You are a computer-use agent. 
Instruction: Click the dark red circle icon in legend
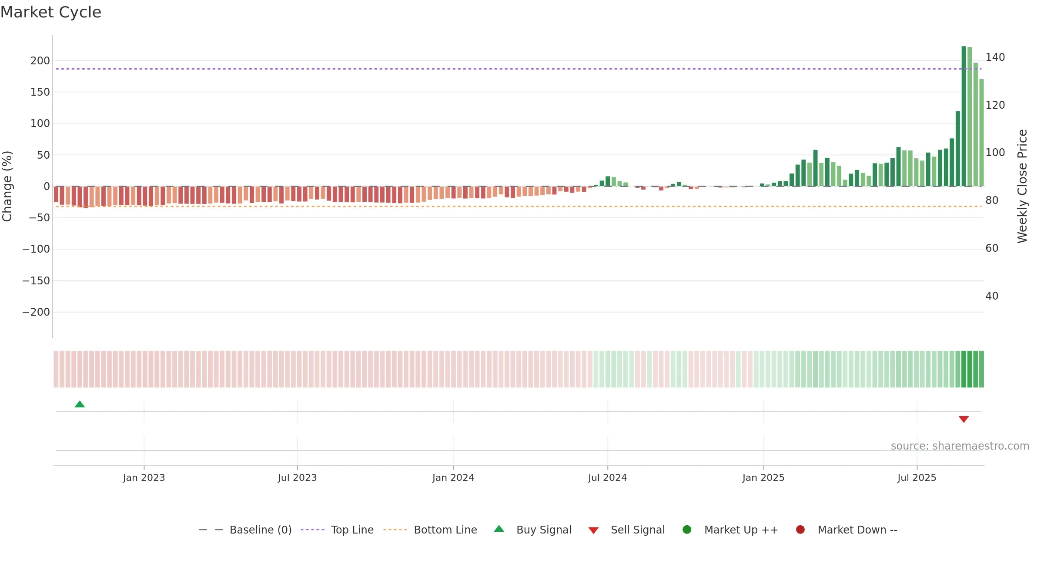(800, 530)
